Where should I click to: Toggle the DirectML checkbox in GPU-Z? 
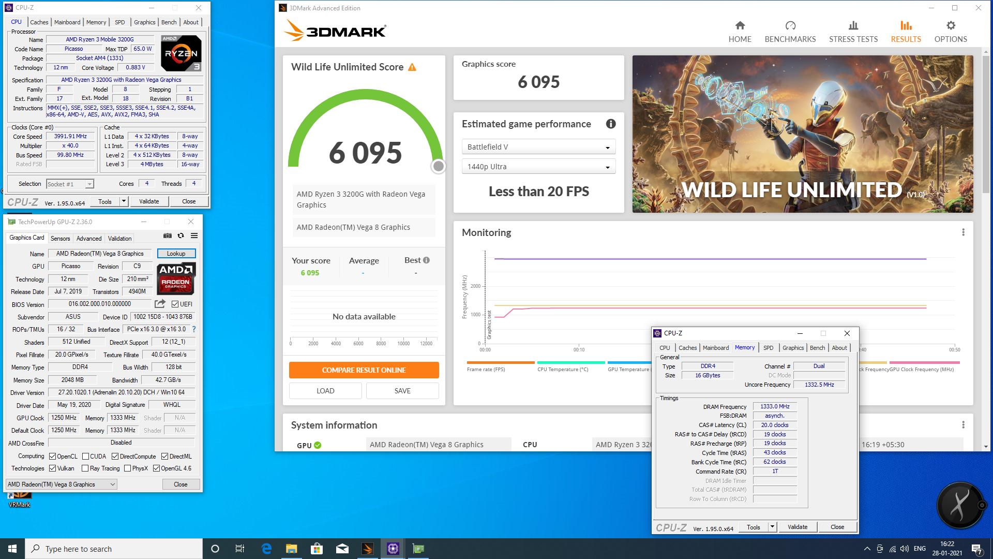tap(164, 457)
